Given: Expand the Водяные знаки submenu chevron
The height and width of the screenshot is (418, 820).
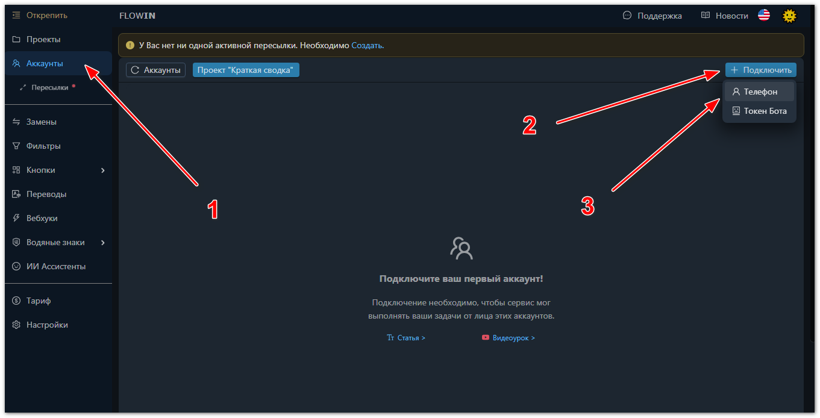Looking at the screenshot, I should coord(103,243).
